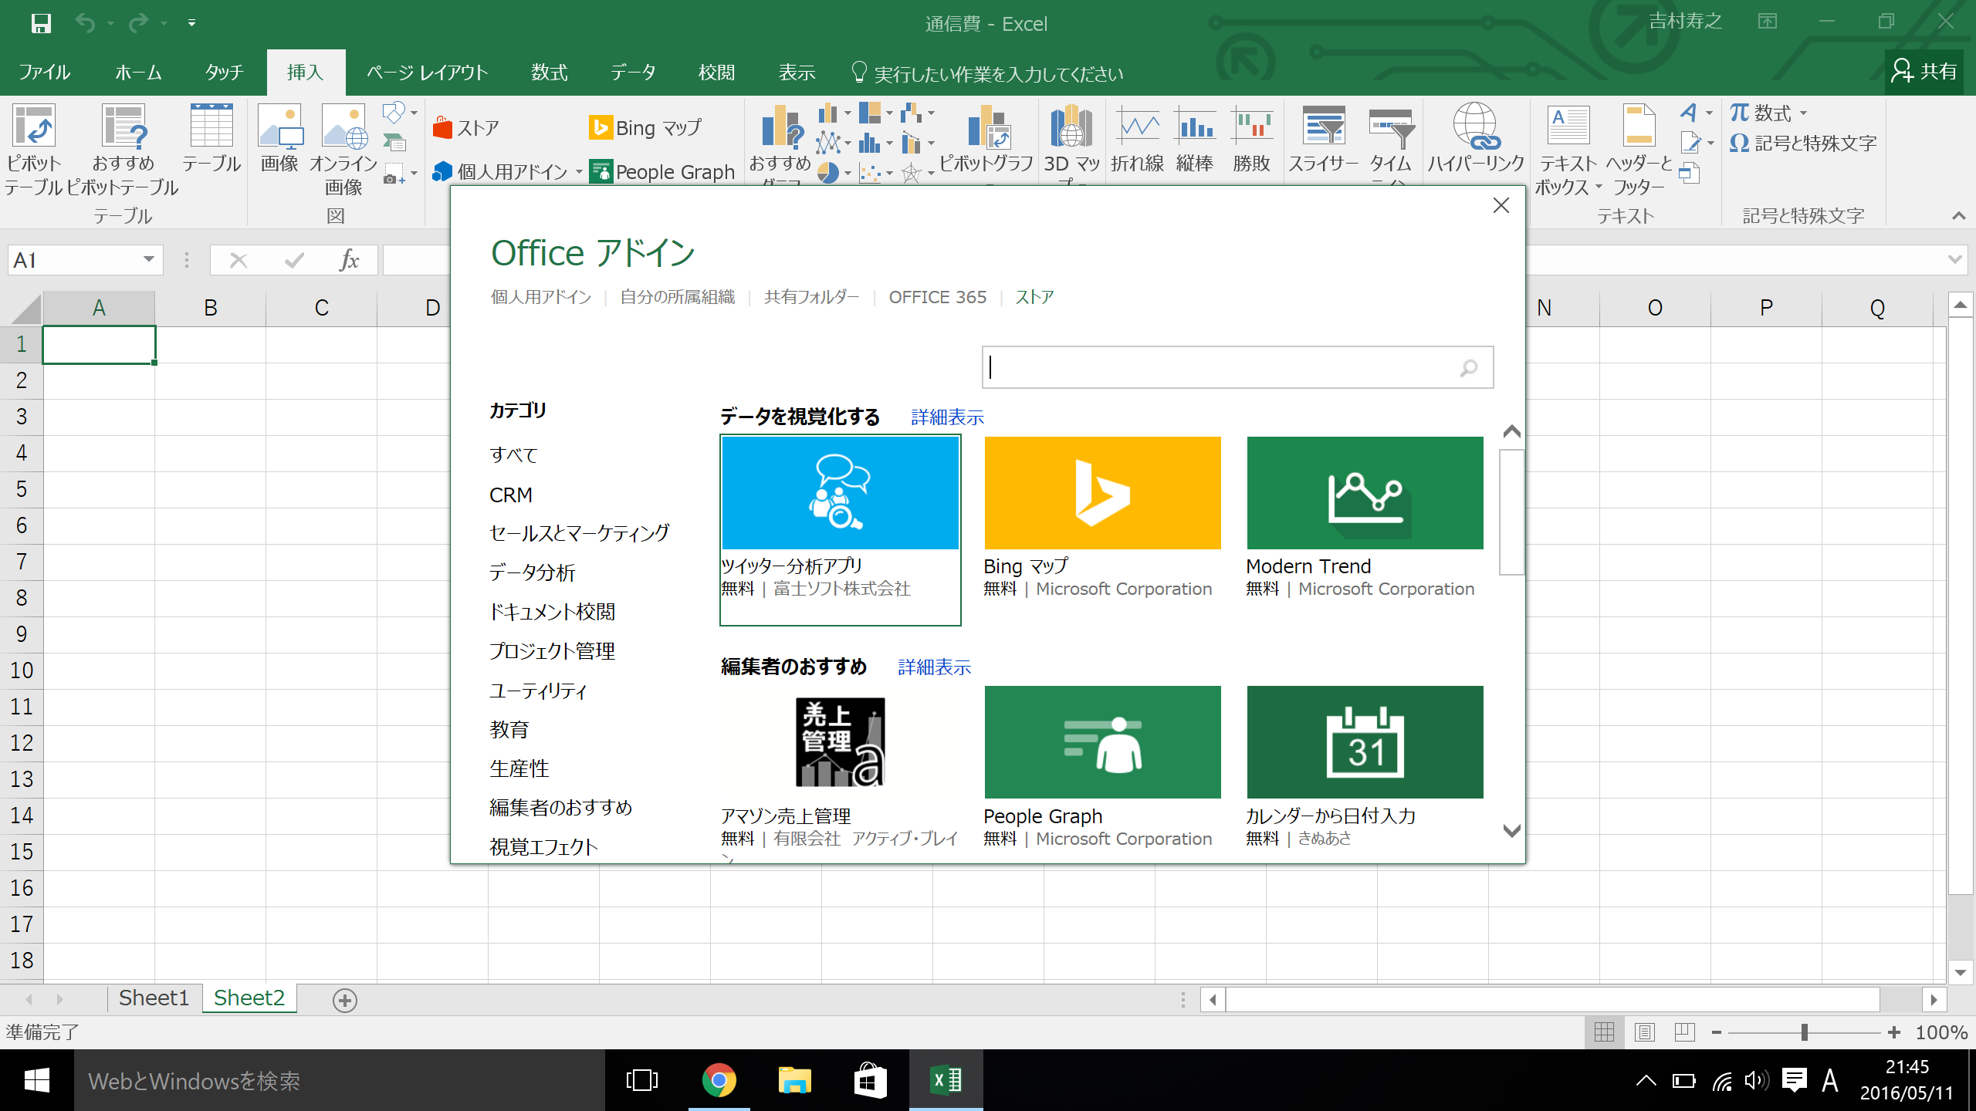Insert a Hyperlink (ハイパーリンク)
Viewport: 1976px width, 1111px height.
1476,139
